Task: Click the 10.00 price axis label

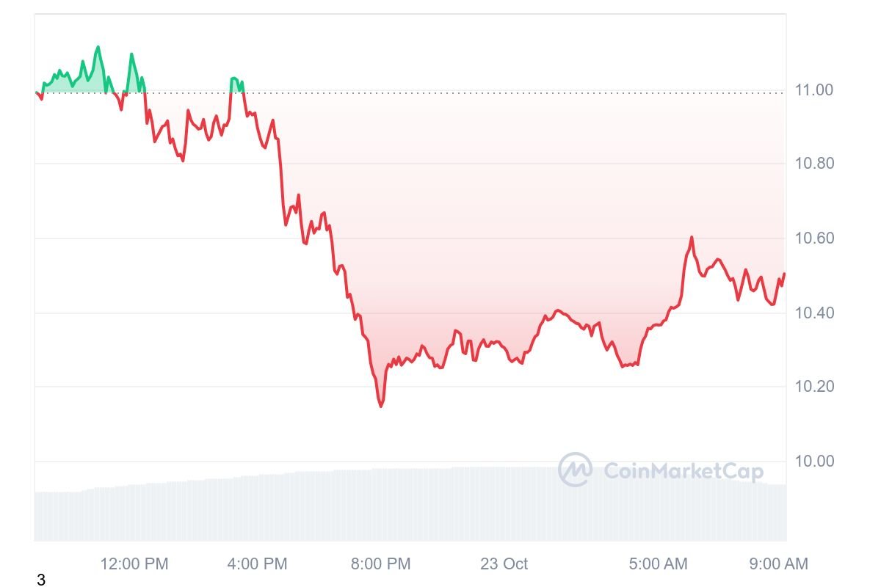Action: click(x=814, y=462)
